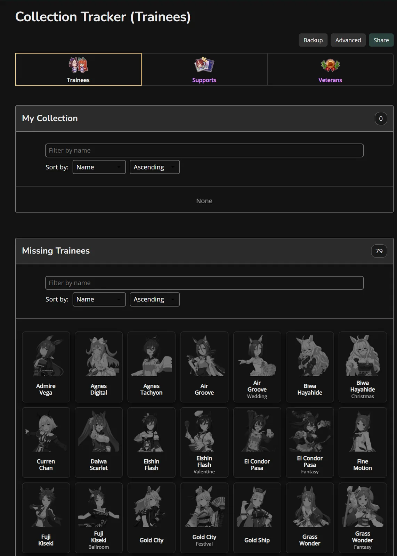Screen dimensions: 397x556
Task: Click the Supports cards icon
Action: point(204,65)
